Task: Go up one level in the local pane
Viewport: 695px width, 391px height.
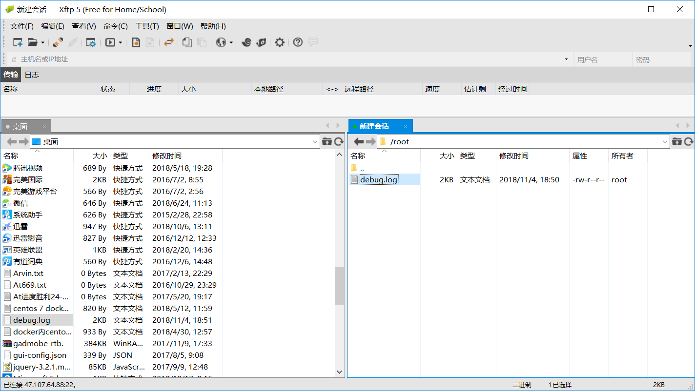Action: click(x=327, y=141)
